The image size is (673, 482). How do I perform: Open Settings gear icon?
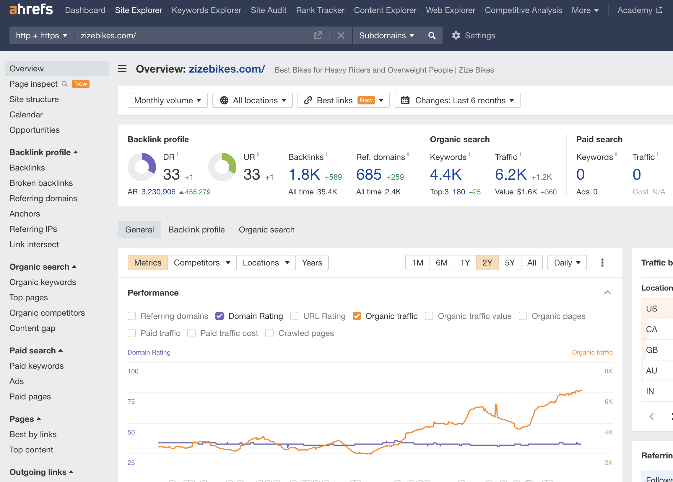point(456,36)
